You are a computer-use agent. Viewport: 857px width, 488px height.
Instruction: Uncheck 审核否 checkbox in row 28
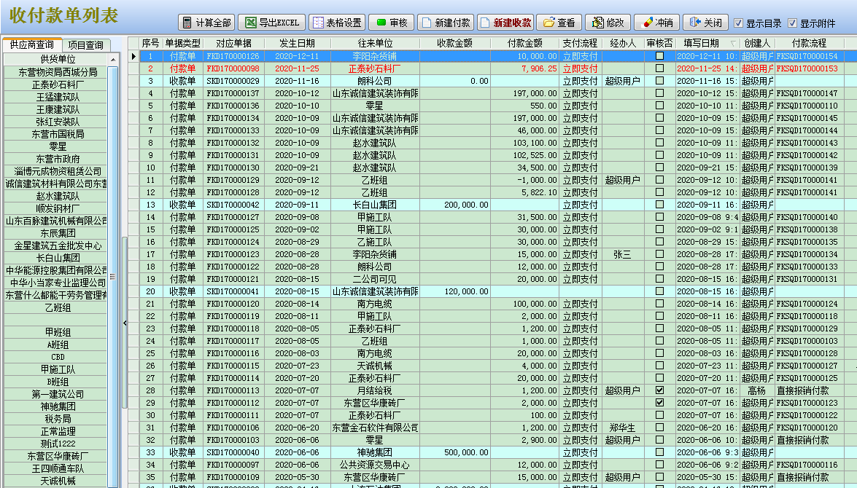click(660, 390)
